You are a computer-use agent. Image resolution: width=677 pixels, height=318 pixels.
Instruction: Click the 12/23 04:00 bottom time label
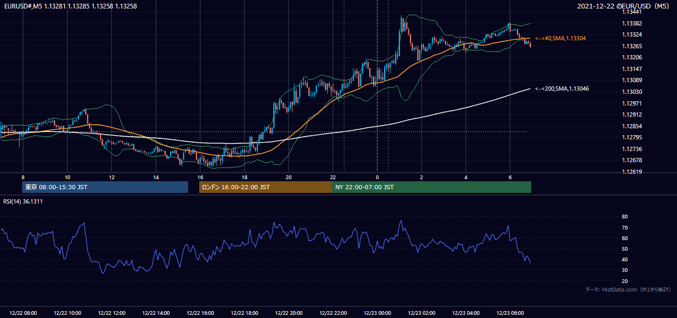pos(466,313)
